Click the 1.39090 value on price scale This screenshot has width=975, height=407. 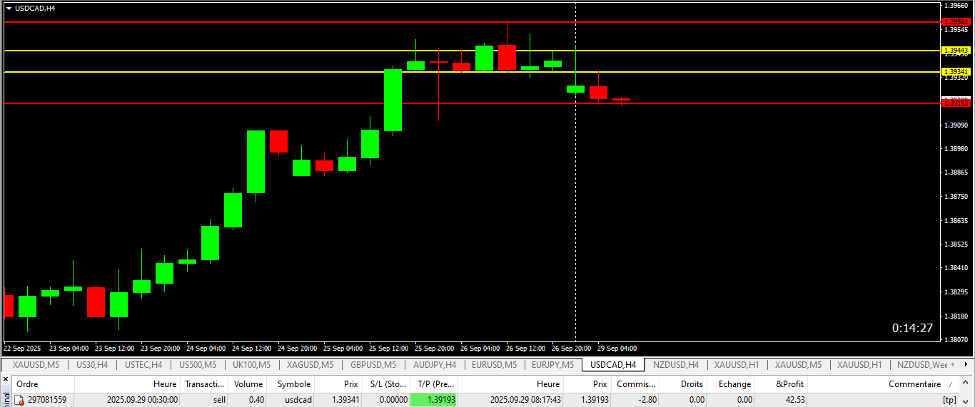pos(956,125)
